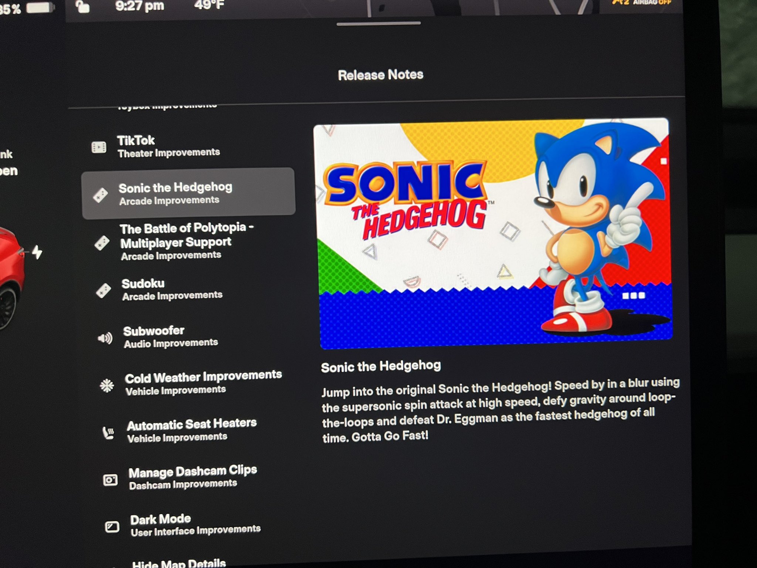Click the Cold Weather snowflake icon
757x568 pixels.
pyautogui.click(x=107, y=386)
